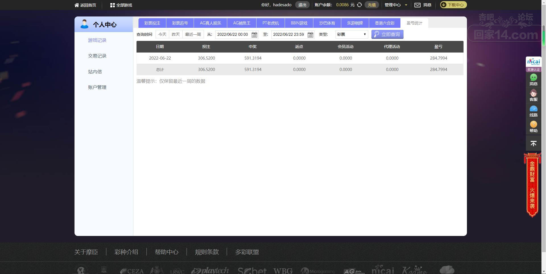546x274 pixels.
Task: Select the 昨天 time range option
Action: coord(176,34)
